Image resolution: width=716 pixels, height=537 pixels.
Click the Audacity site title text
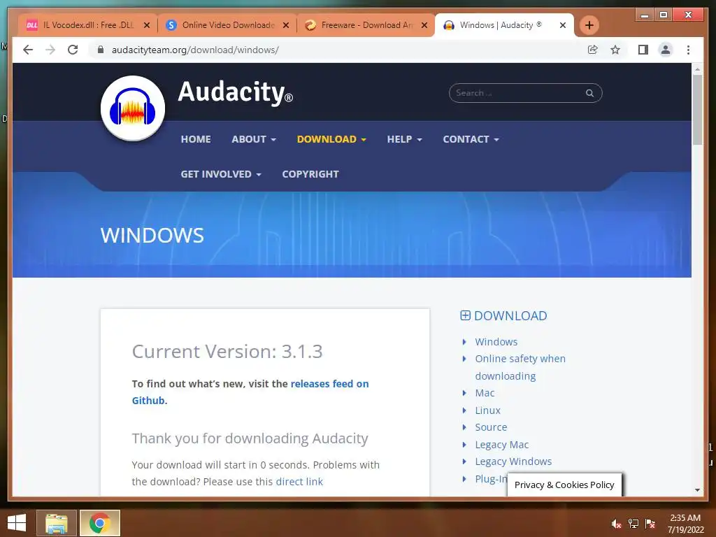point(235,92)
